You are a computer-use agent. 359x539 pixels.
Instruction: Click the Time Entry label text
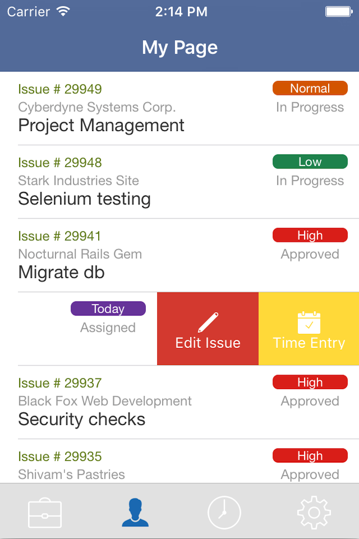click(x=309, y=342)
